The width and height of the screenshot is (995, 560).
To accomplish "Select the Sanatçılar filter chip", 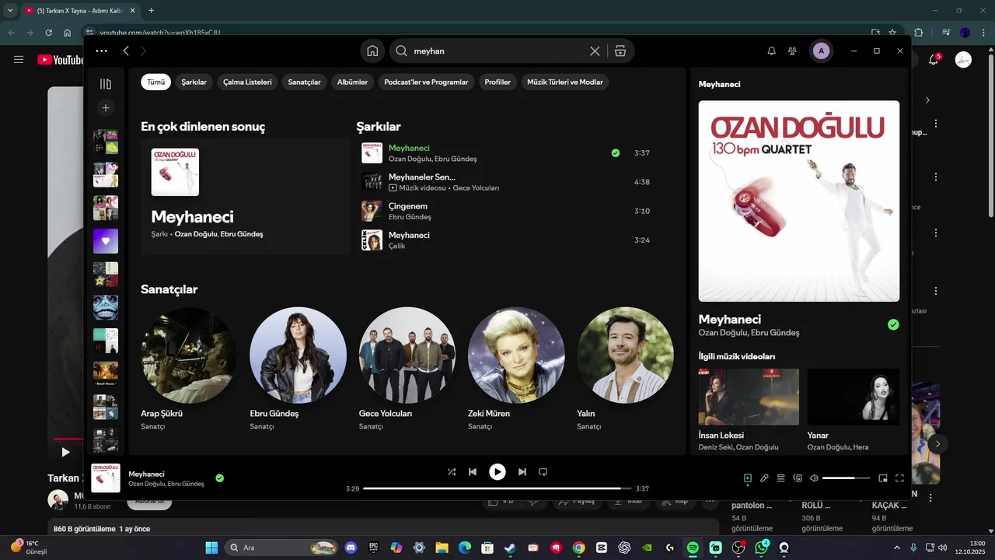I will [305, 82].
